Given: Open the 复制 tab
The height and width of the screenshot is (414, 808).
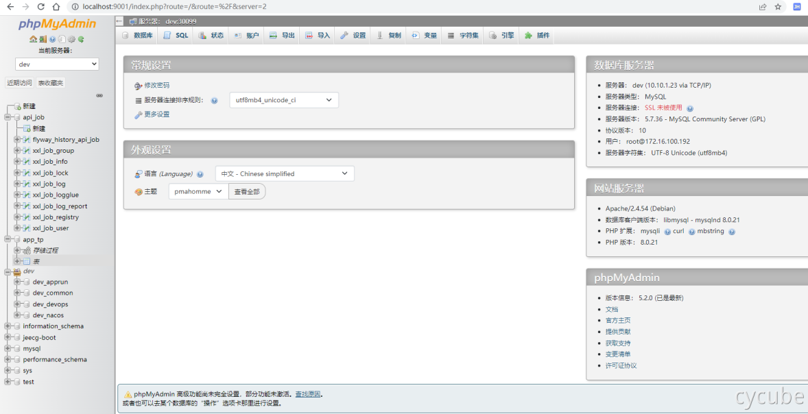Looking at the screenshot, I should pos(388,36).
